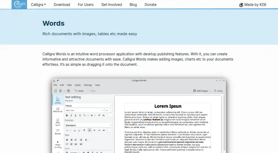Open the Add Shape dropdown
This screenshot has width=278, height=153.
click(x=202, y=91)
